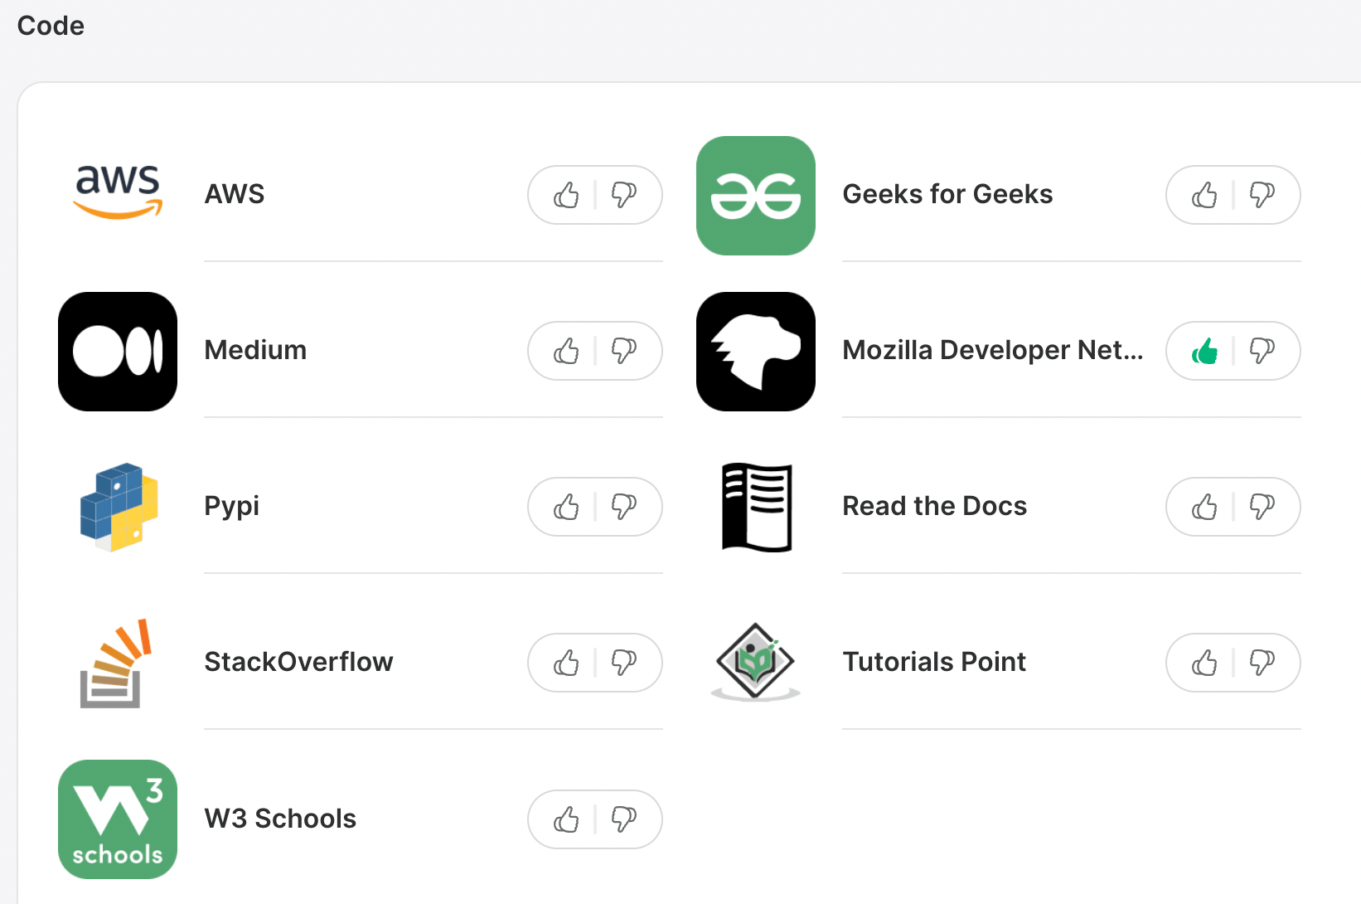This screenshot has height=904, width=1361.
Task: Select the Tutorials Point label
Action: point(934,662)
